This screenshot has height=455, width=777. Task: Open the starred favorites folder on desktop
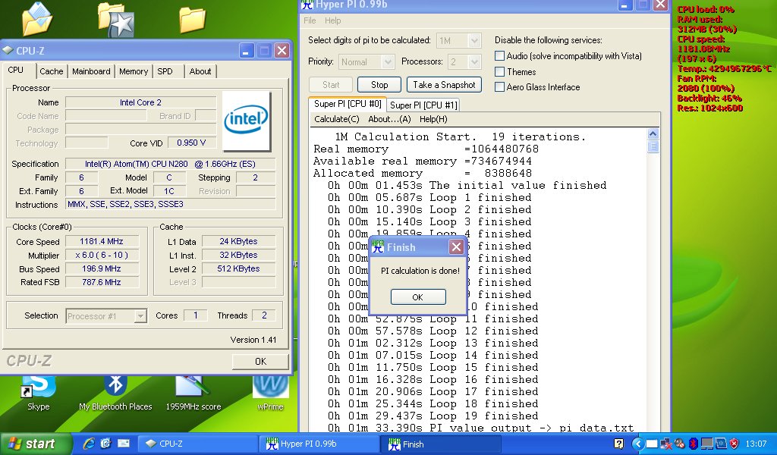(x=116, y=20)
